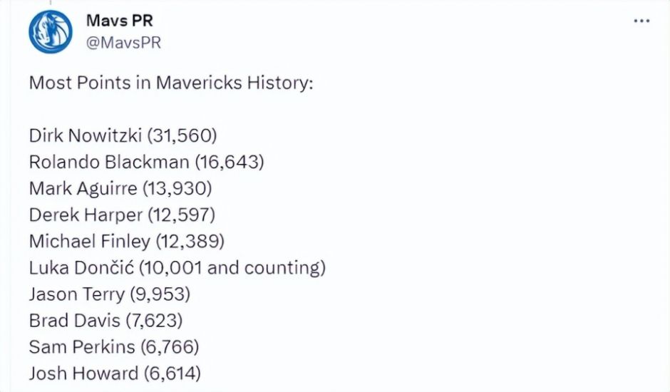
Task: Click the Brad Davis name
Action: click(73, 320)
